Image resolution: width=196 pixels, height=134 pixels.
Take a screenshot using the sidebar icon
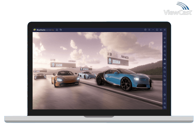coord(165,68)
